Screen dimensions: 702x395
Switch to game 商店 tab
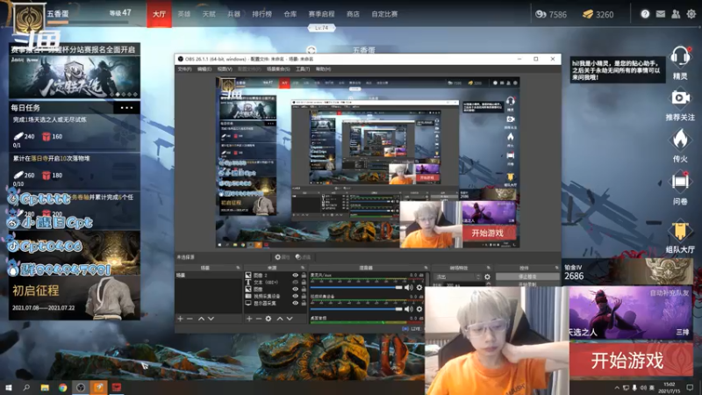(353, 14)
